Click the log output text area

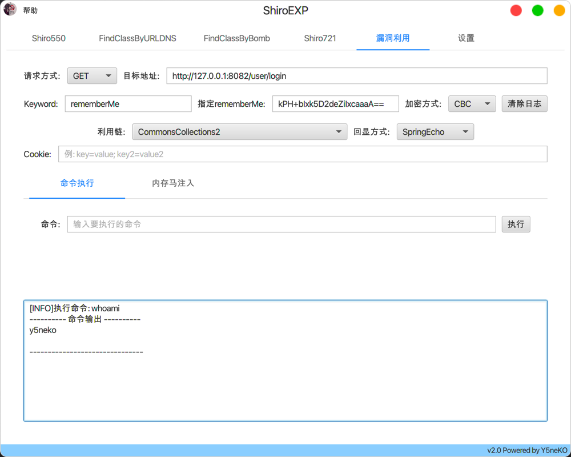point(285,361)
